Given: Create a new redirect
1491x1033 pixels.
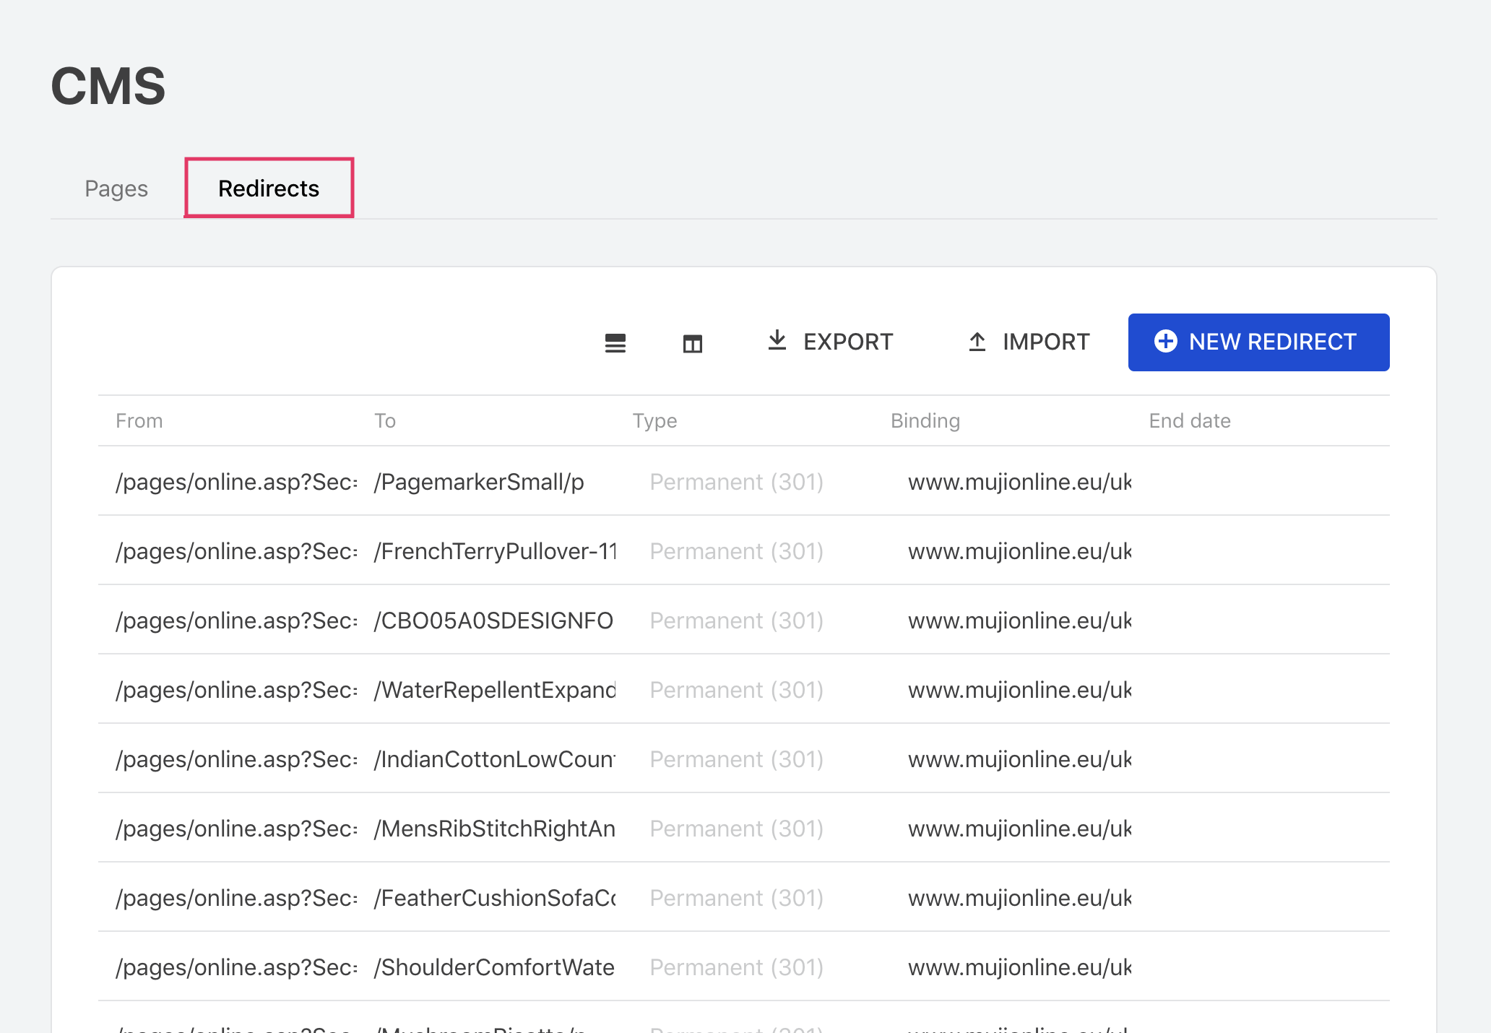Looking at the screenshot, I should [1258, 342].
